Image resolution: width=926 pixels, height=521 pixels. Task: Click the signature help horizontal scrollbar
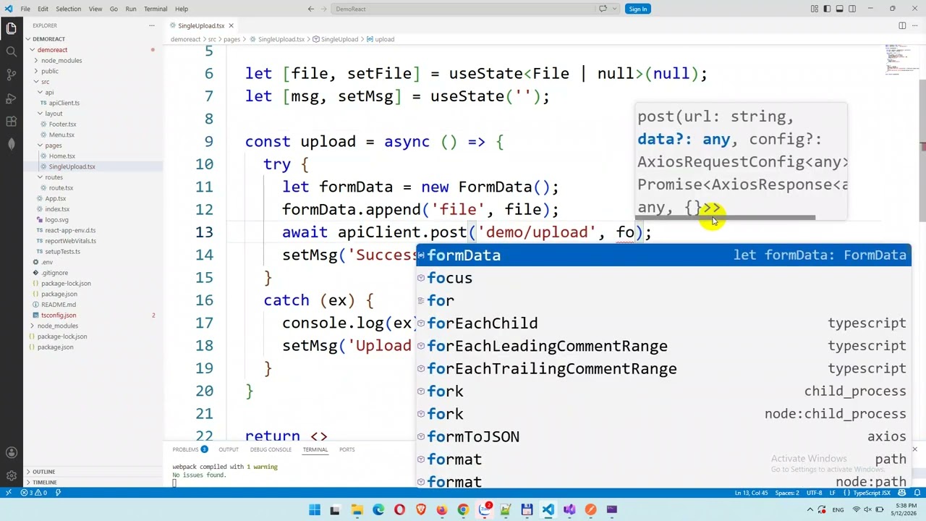click(726, 217)
